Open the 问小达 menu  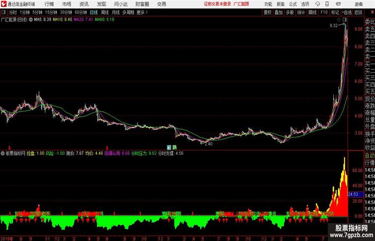[x=121, y=4]
